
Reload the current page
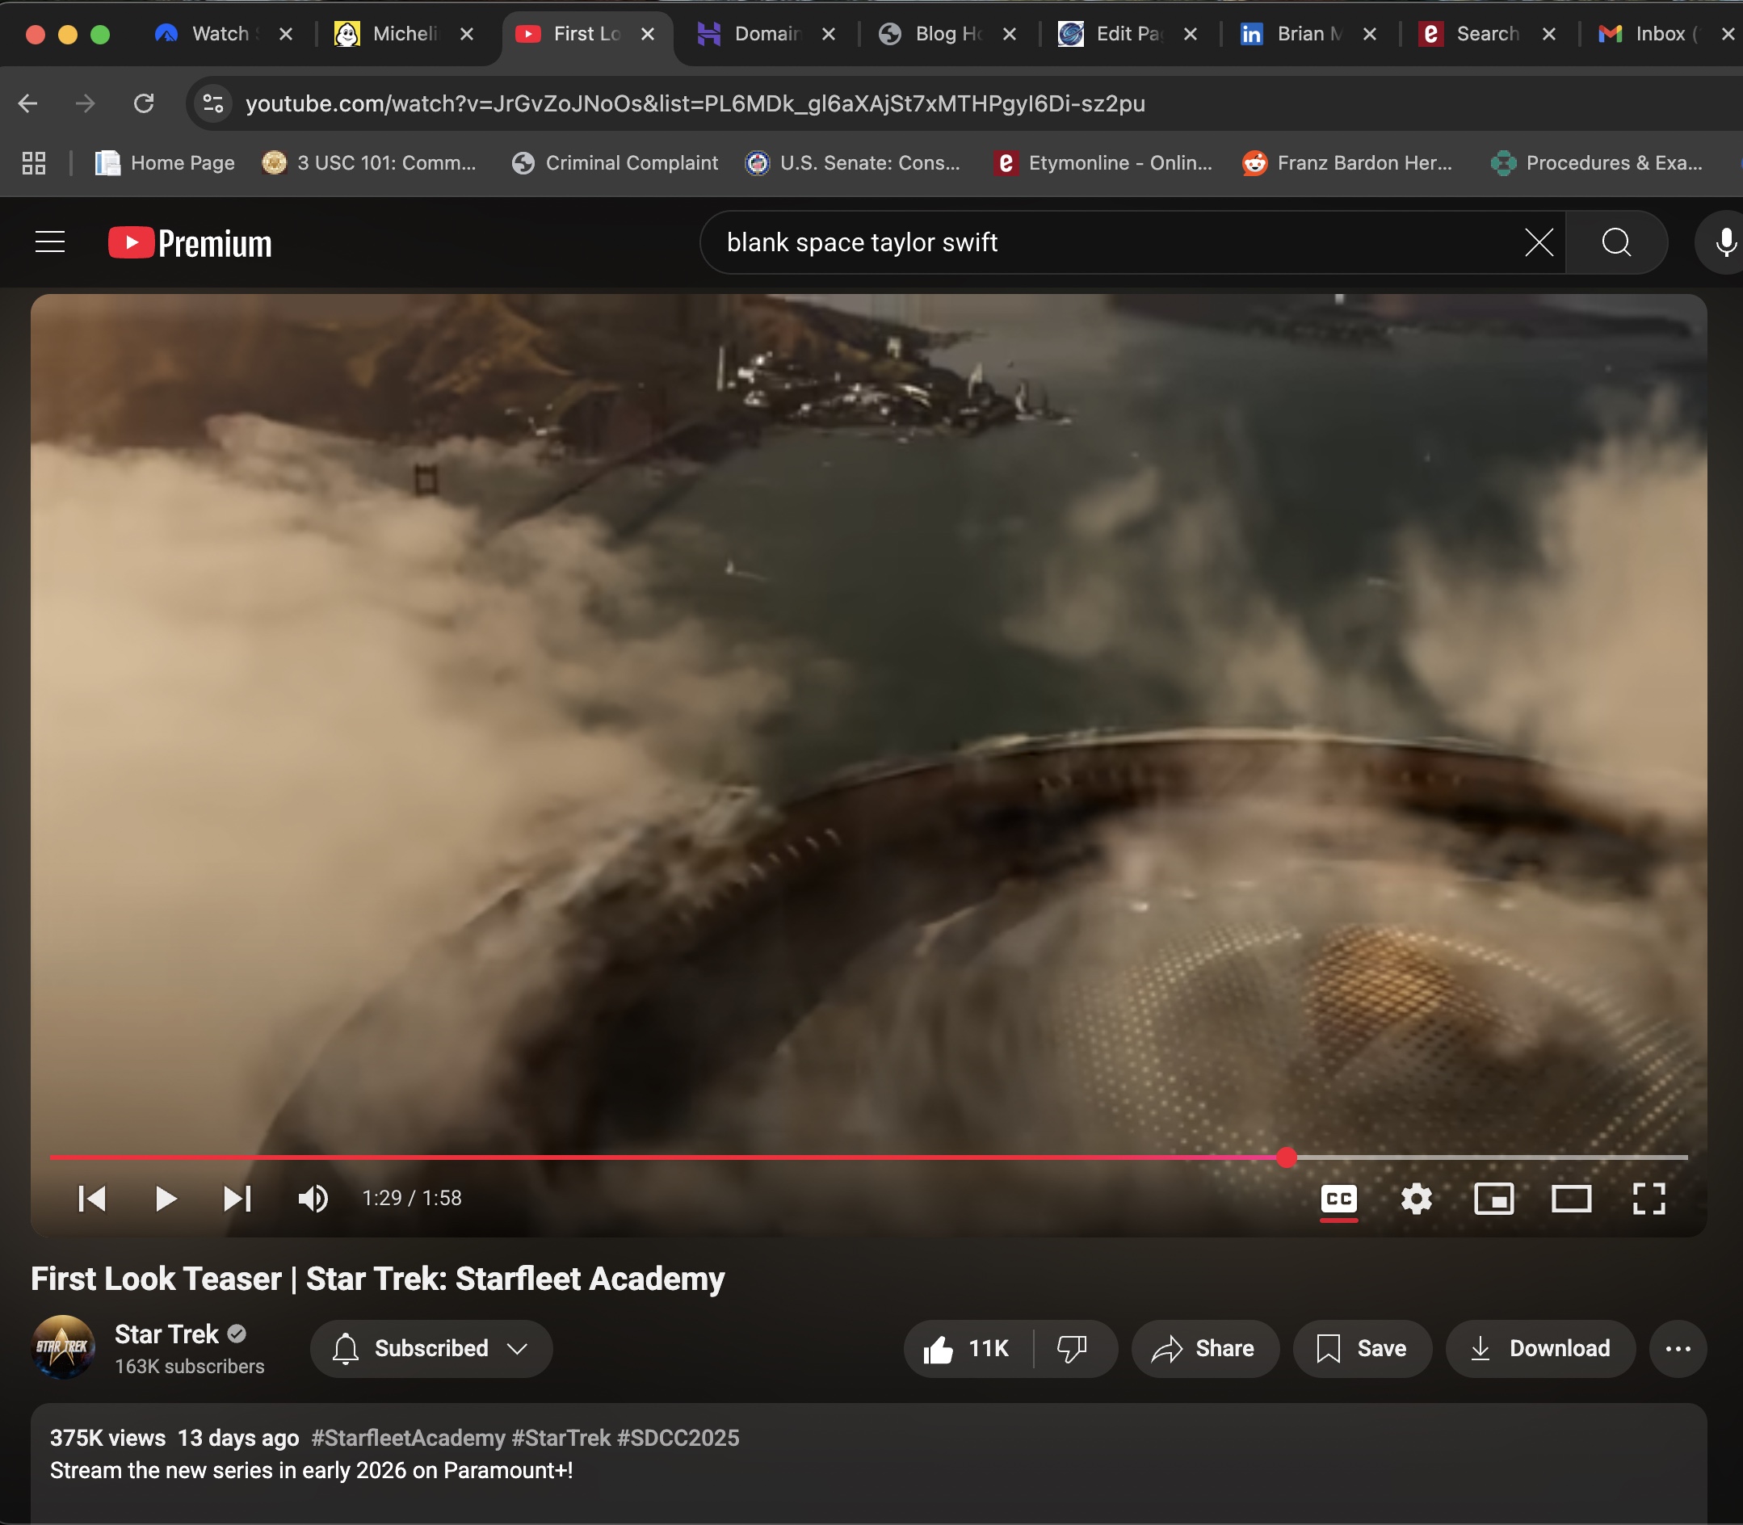point(144,104)
